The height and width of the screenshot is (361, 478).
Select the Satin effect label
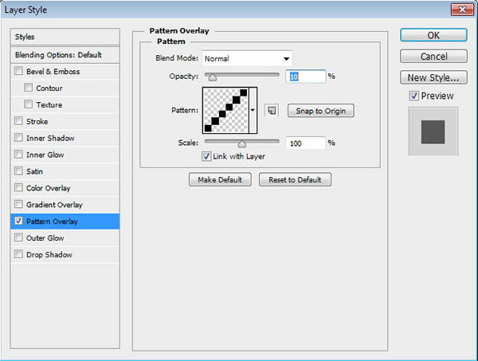click(34, 171)
